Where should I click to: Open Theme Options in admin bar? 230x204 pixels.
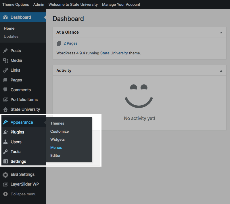tap(16, 4)
